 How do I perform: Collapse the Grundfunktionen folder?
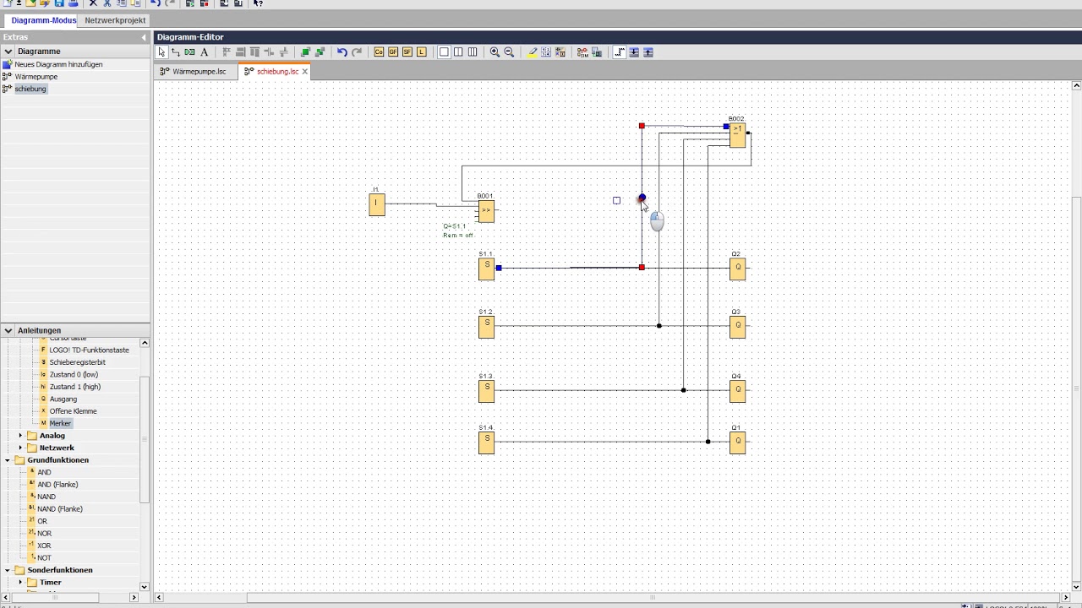coord(8,460)
